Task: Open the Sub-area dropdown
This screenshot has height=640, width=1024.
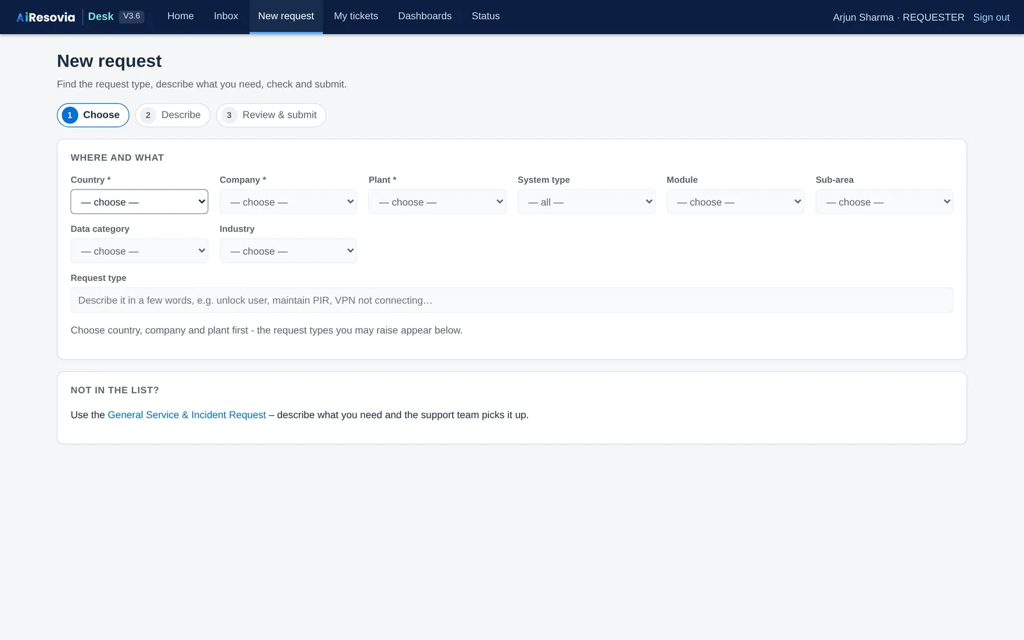Action: [x=884, y=202]
